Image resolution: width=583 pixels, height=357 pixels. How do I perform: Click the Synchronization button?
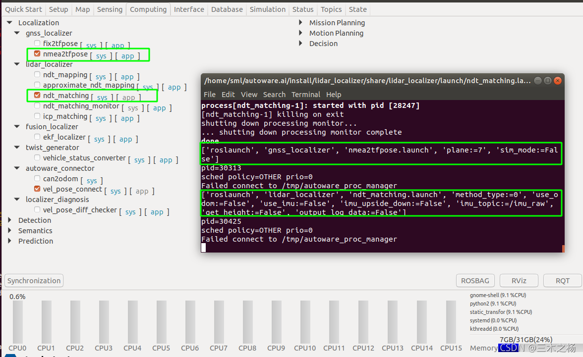point(34,280)
